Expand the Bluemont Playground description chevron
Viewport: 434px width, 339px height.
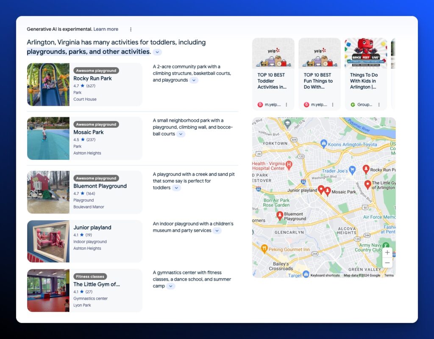point(177,188)
